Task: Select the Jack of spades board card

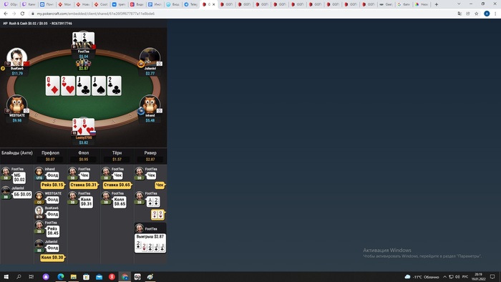Action: pos(99,86)
